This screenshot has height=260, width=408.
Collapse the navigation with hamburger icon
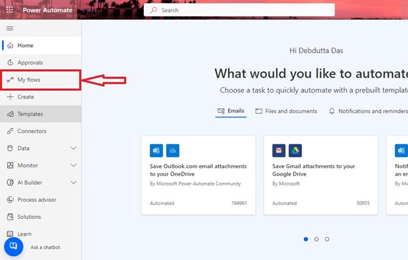pos(10,28)
